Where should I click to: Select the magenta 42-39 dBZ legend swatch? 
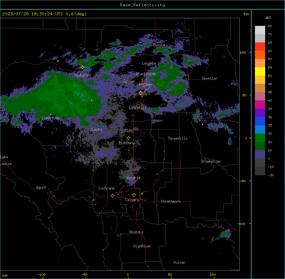[x=260, y=104]
